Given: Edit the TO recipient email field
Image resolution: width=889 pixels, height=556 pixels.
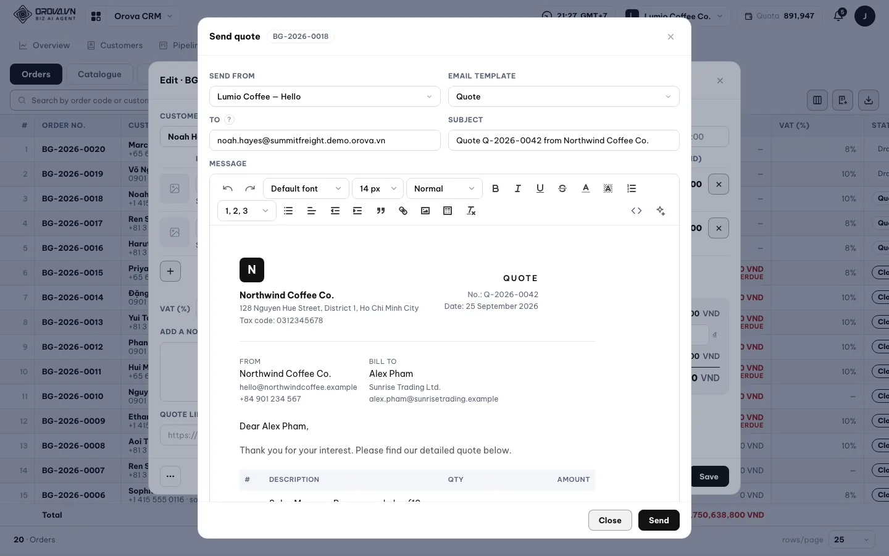Looking at the screenshot, I should click(x=325, y=140).
